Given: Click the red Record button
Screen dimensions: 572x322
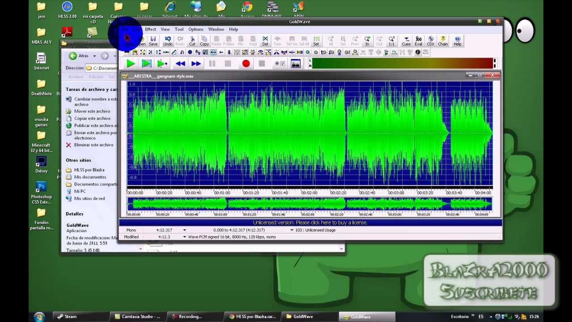Looking at the screenshot, I should 246,64.
